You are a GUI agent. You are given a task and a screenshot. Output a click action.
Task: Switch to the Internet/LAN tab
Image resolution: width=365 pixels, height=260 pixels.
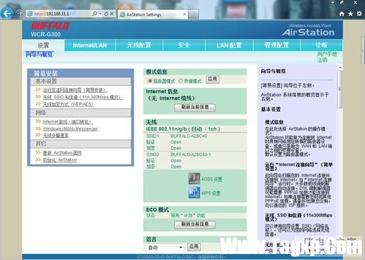(90, 46)
